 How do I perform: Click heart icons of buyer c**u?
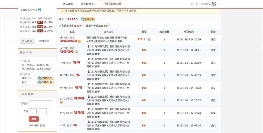[x=79, y=113]
